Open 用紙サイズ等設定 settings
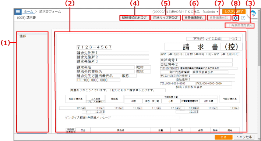Viewport: 261px width, 141px height. [165, 18]
